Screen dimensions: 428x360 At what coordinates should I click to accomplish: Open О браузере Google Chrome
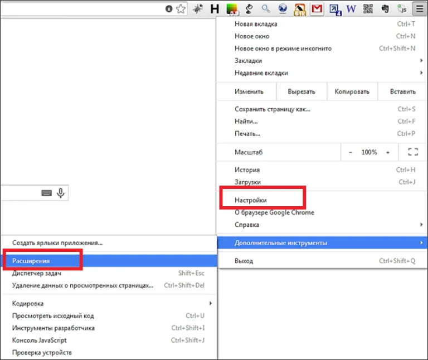pyautogui.click(x=322, y=212)
